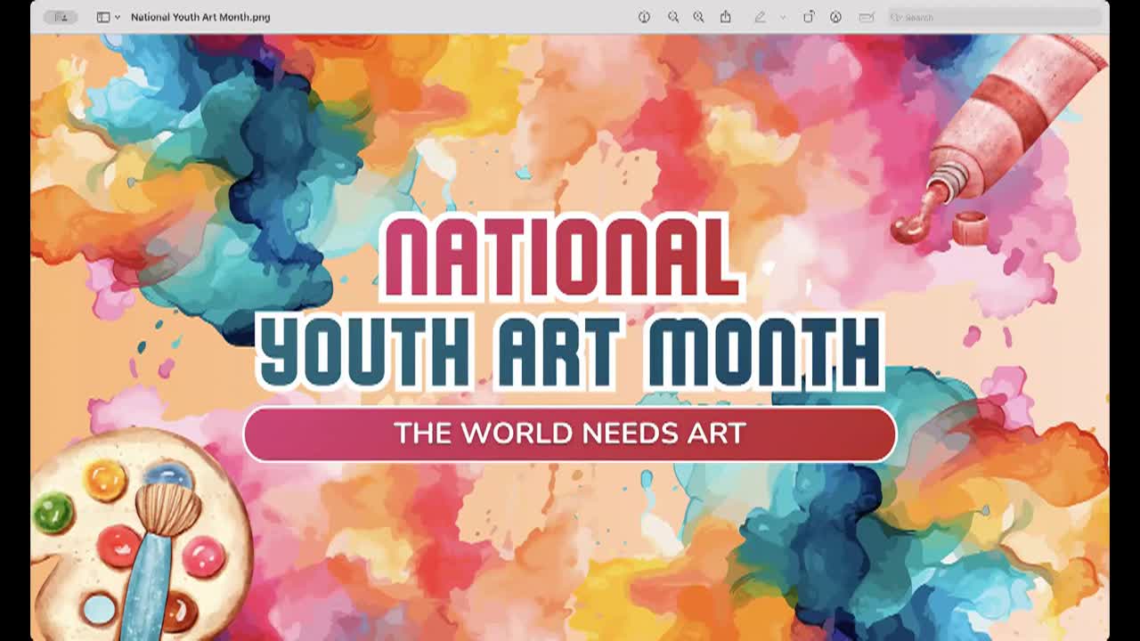Click the 'NATIONAL' heading in the image
This screenshot has height=641, width=1140.
coord(561,258)
